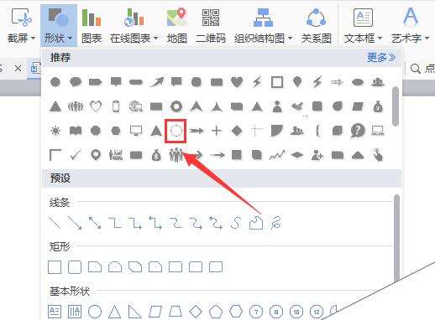Select the oval in 基本形状
The width and height of the screenshot is (435, 320).
click(95, 312)
